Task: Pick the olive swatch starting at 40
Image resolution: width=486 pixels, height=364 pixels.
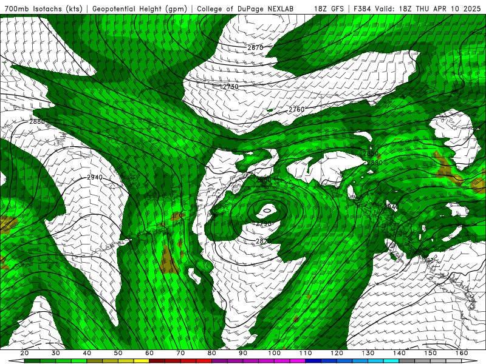Action: (95, 361)
